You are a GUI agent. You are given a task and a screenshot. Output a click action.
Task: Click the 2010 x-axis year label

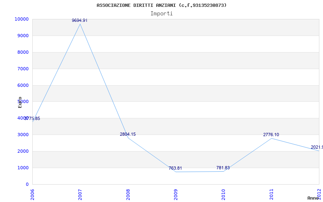tap(224, 194)
